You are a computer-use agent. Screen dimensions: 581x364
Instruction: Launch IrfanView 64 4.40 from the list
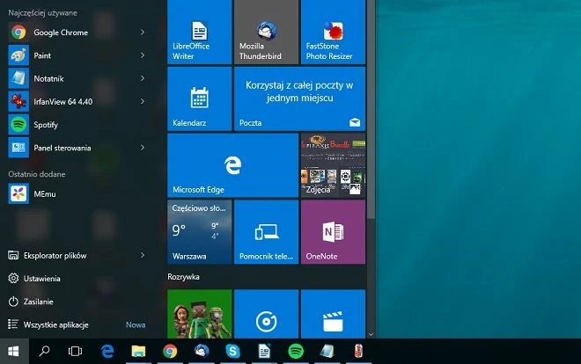[x=77, y=101]
